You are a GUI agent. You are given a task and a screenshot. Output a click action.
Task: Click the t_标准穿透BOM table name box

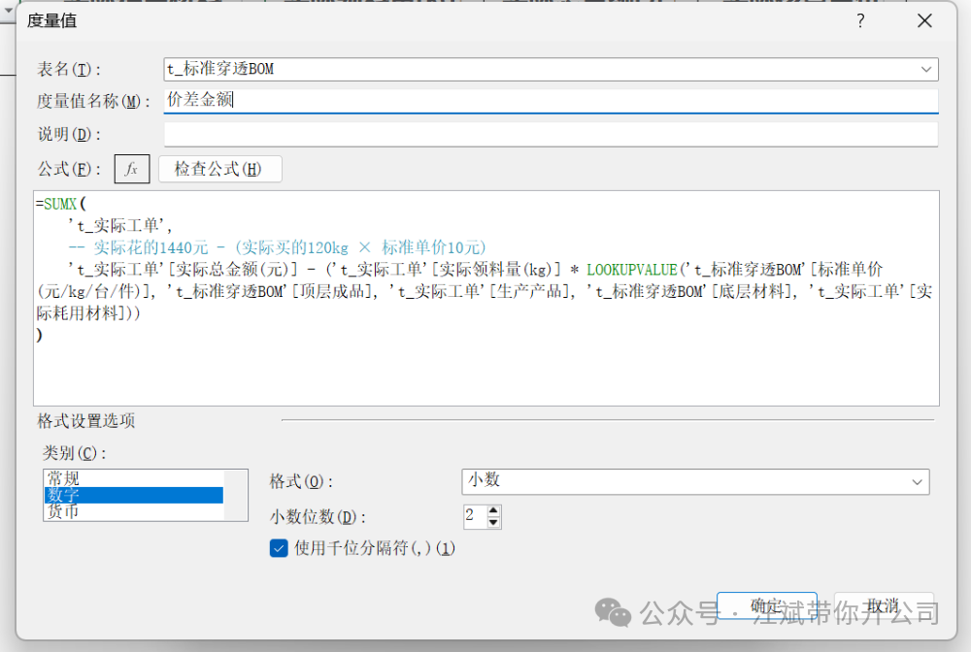552,69
